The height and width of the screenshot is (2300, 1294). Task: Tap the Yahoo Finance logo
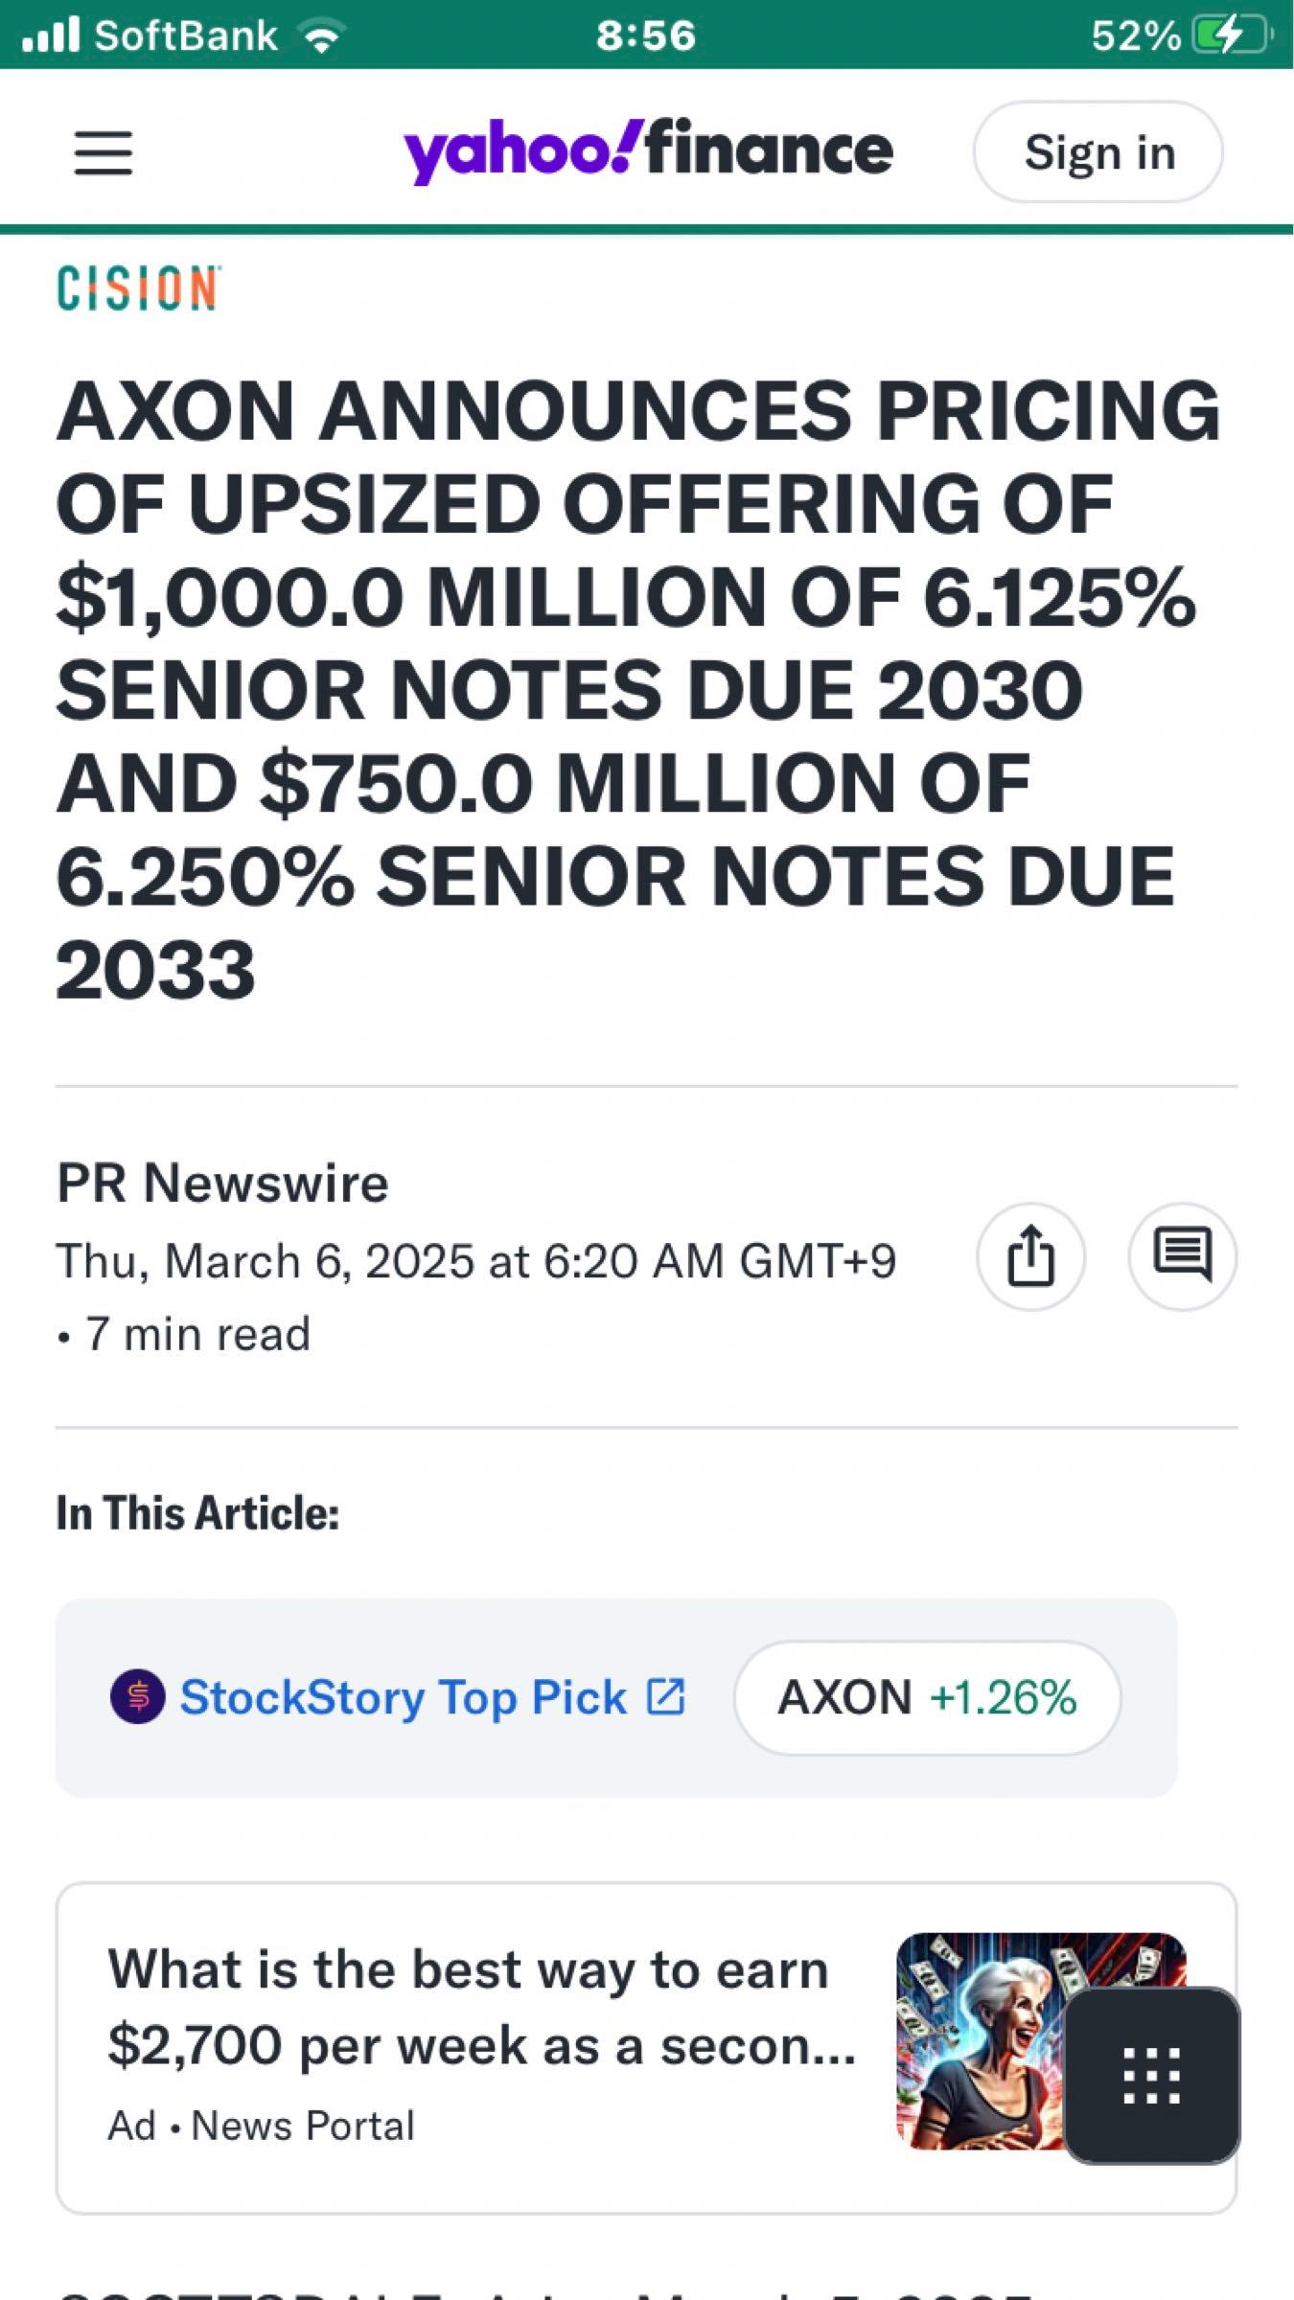tap(648, 150)
